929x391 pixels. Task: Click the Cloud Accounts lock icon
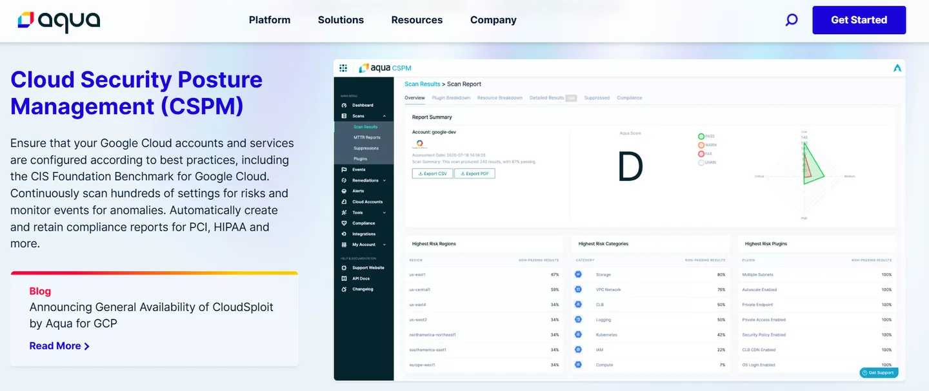pos(344,202)
